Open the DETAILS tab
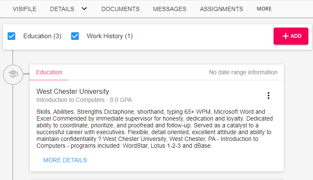 pos(62,9)
